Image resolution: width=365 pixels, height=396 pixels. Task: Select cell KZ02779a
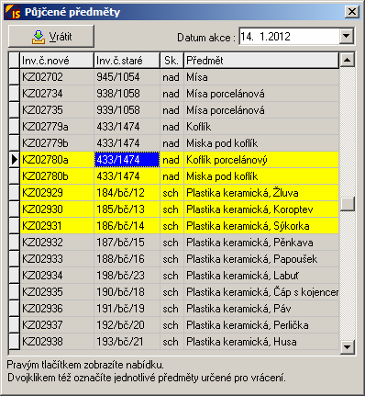[x=57, y=127]
